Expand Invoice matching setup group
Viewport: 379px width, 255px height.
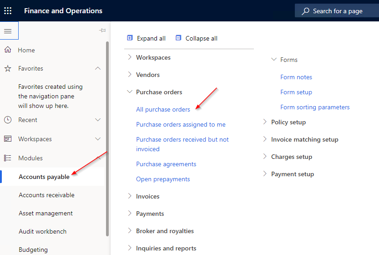pyautogui.click(x=265, y=139)
